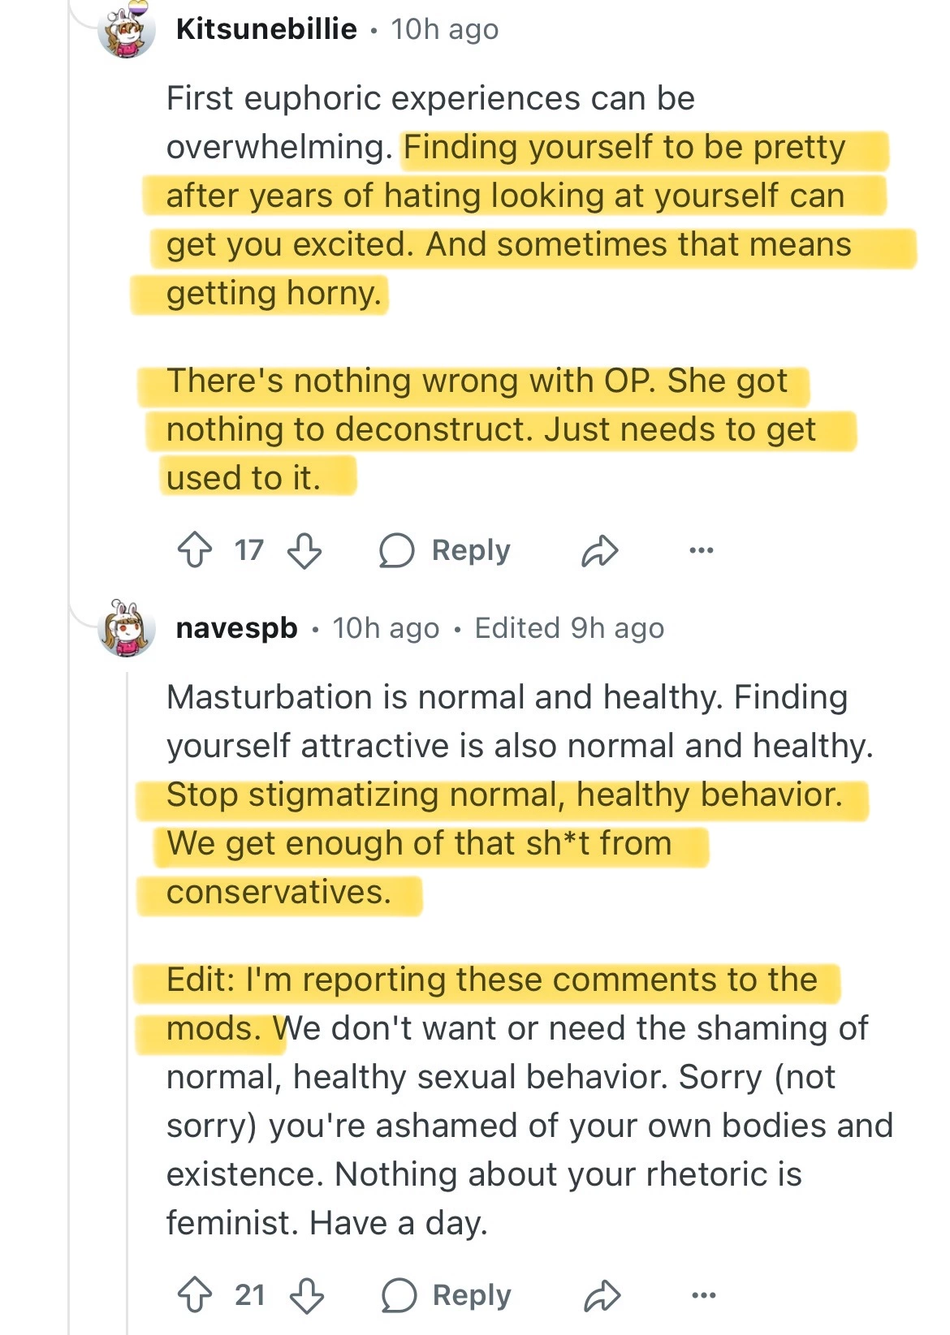Collapse navespb's reply thread line
This screenshot has width=950, height=1335.
tap(127, 974)
